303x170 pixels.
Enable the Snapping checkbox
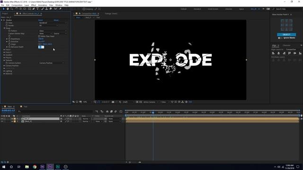click(x=84, y=9)
